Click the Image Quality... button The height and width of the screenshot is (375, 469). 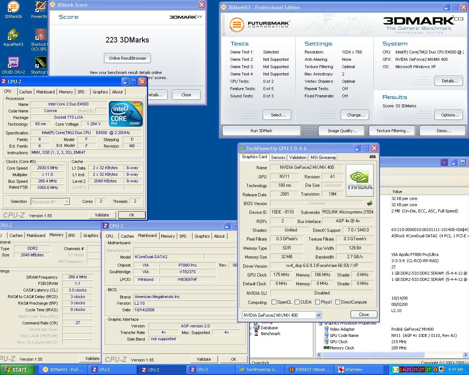[x=342, y=131]
